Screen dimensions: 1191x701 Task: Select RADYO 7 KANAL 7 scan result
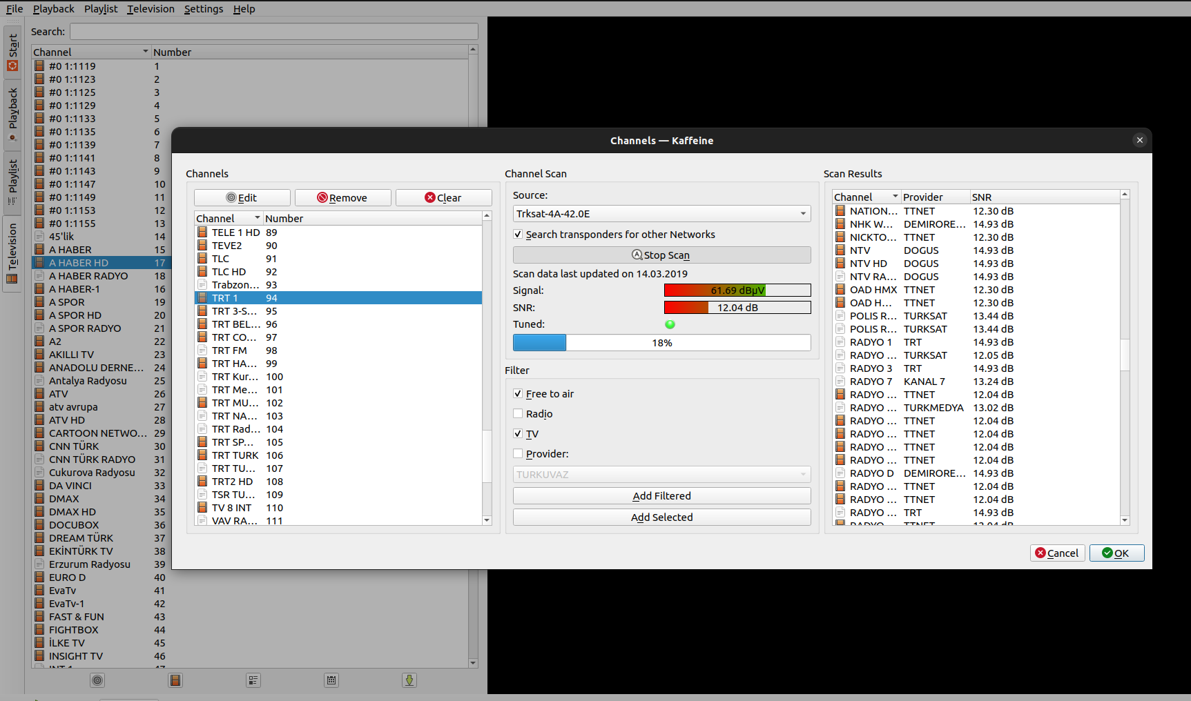(976, 382)
